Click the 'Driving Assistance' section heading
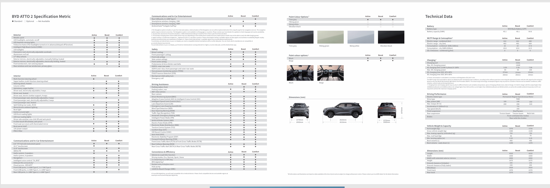 160,84
